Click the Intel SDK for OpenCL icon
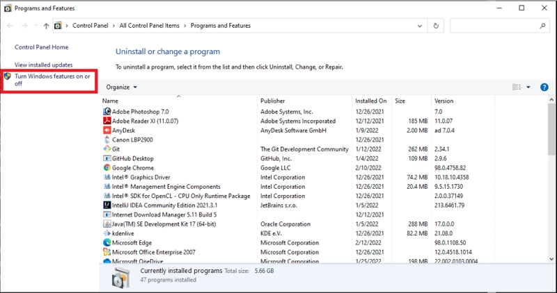The image size is (557, 293). click(x=107, y=196)
